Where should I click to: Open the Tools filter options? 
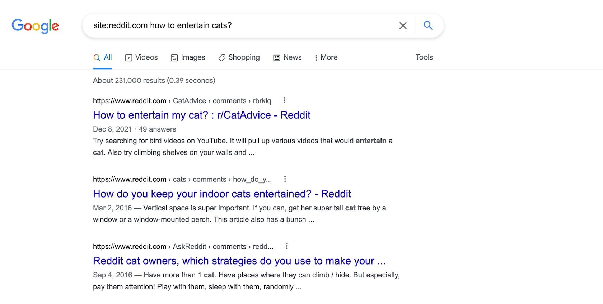(x=424, y=57)
